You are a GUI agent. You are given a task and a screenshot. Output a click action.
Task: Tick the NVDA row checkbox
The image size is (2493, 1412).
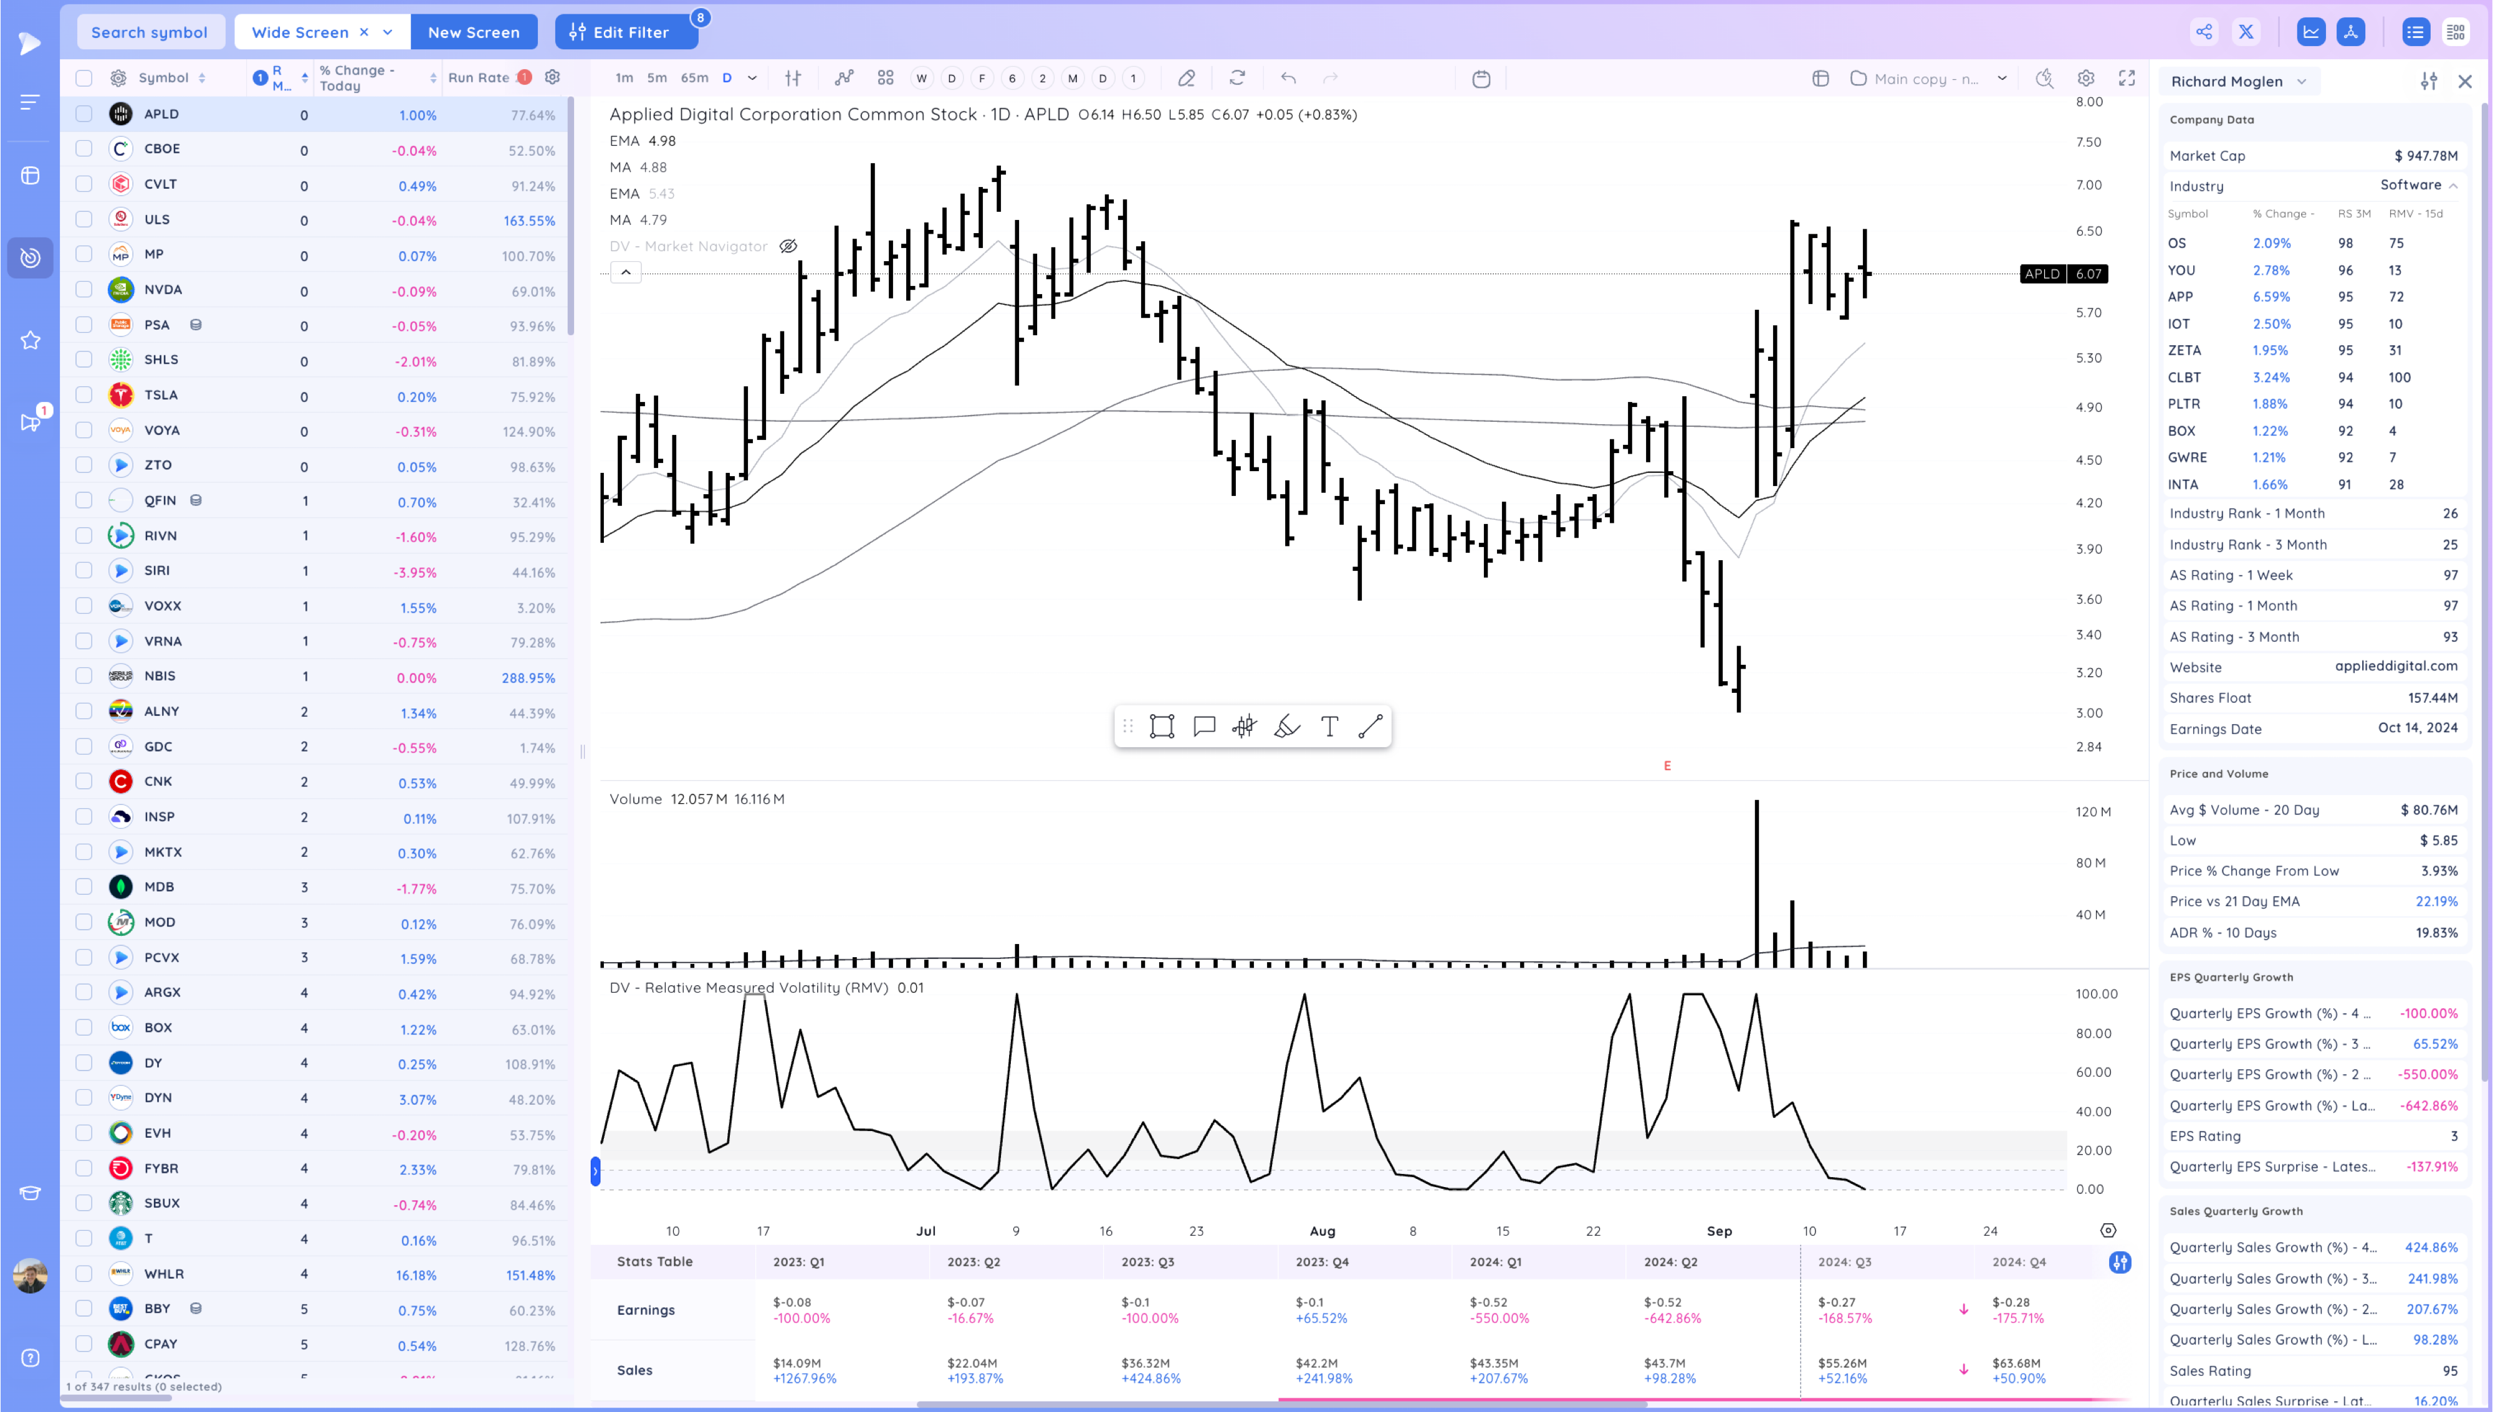click(x=84, y=290)
